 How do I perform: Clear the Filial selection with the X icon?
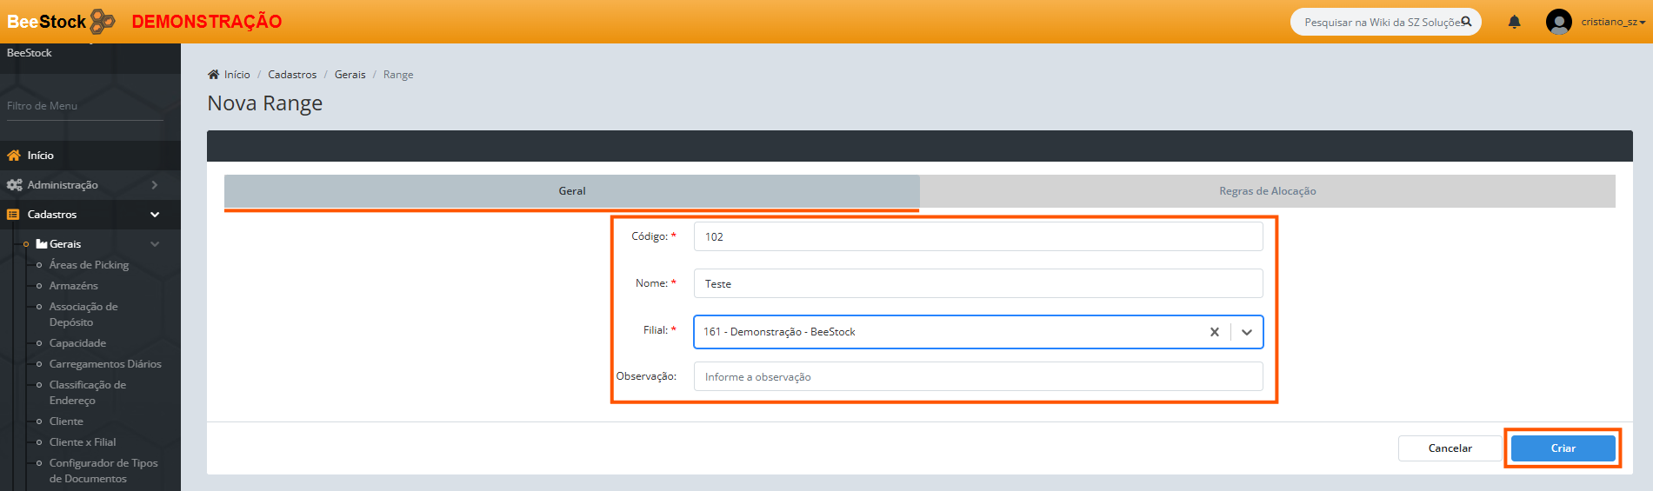tap(1214, 332)
